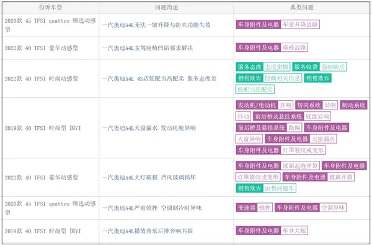
Task: Open complaint '一汽奥迪A4L严重顿挫 空调制冷时异味'
Action: [152, 208]
